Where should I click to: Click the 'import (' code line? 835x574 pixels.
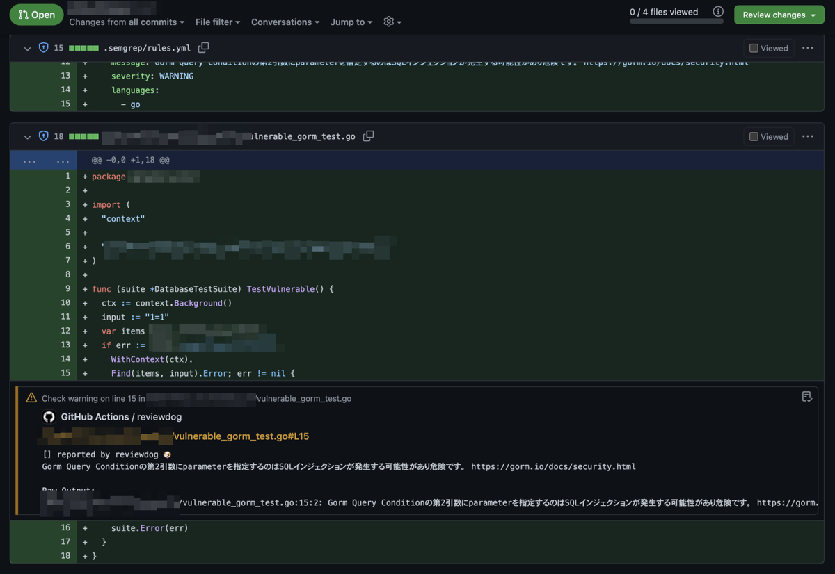pos(111,204)
